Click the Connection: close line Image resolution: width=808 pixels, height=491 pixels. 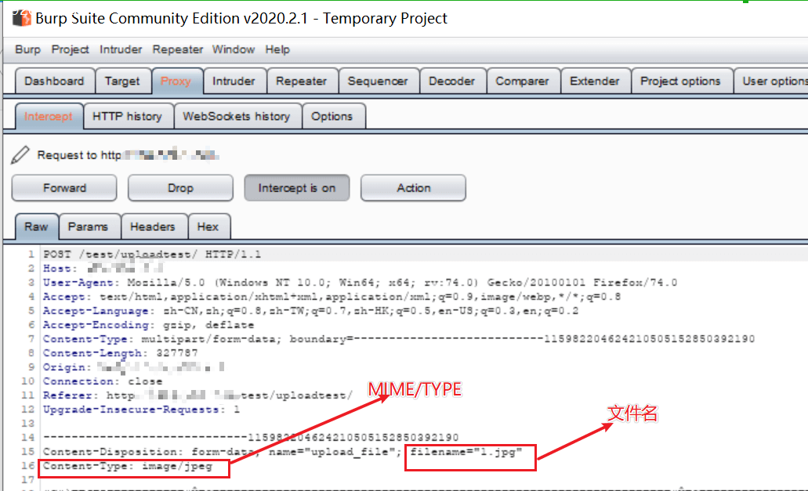(103, 381)
